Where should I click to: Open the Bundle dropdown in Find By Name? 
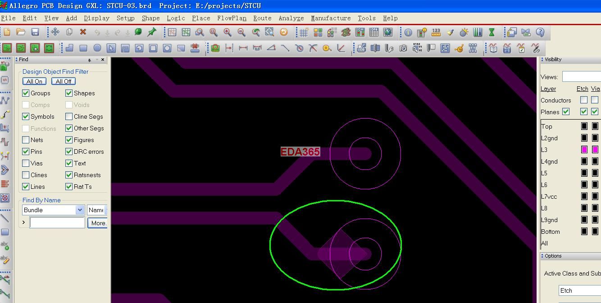pyautogui.click(x=80, y=210)
